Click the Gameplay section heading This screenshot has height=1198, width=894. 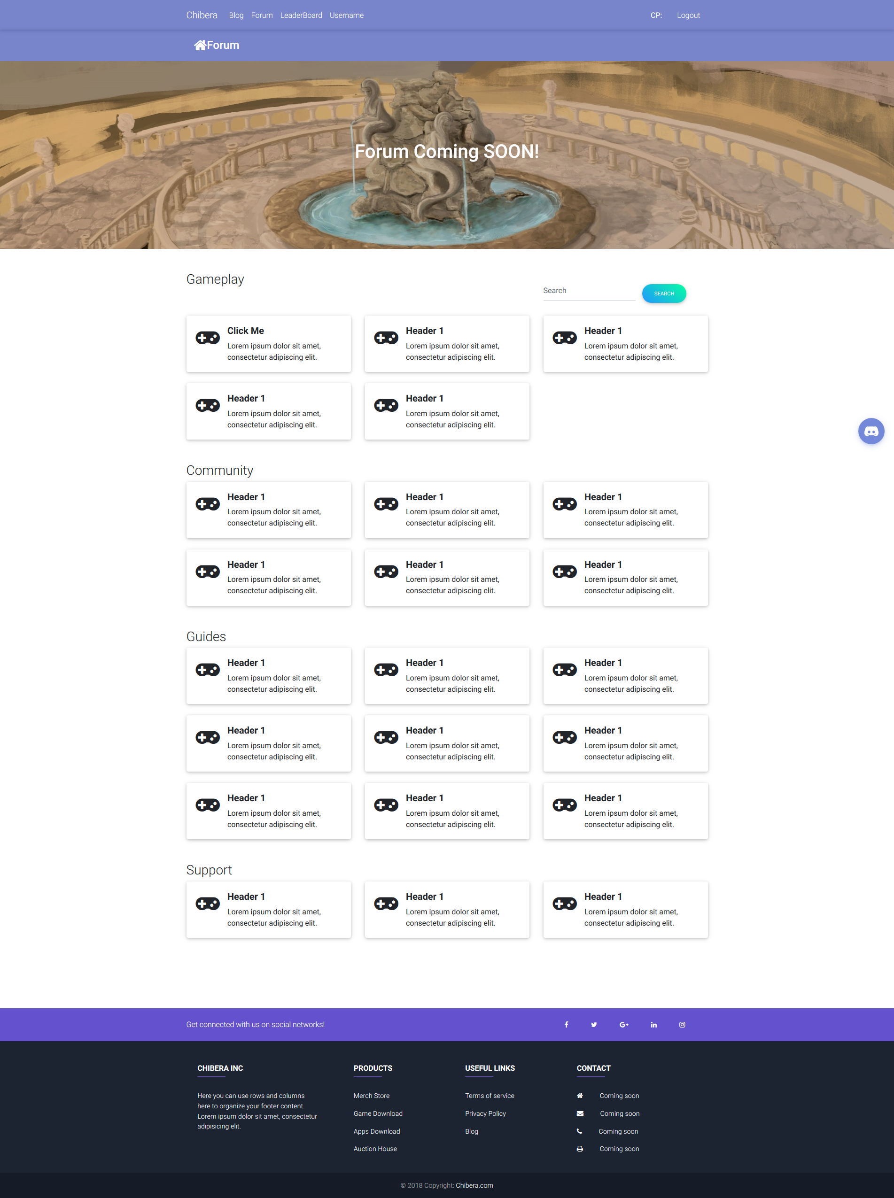(x=215, y=279)
